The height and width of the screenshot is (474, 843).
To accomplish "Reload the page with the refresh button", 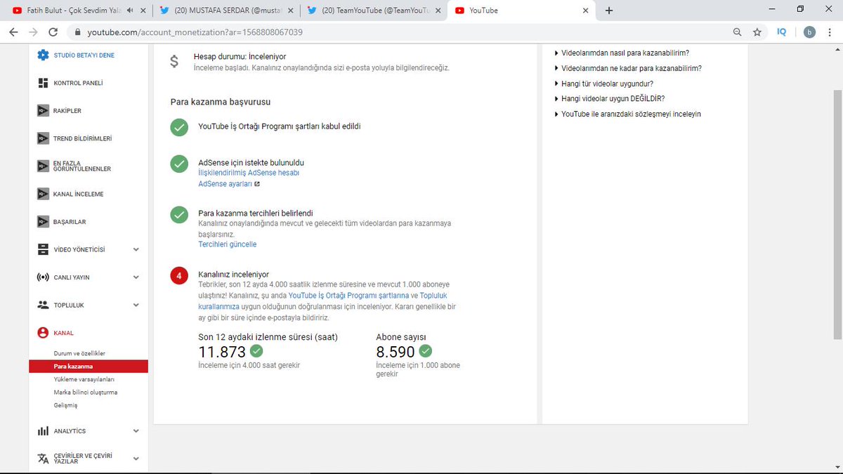I will click(x=53, y=32).
